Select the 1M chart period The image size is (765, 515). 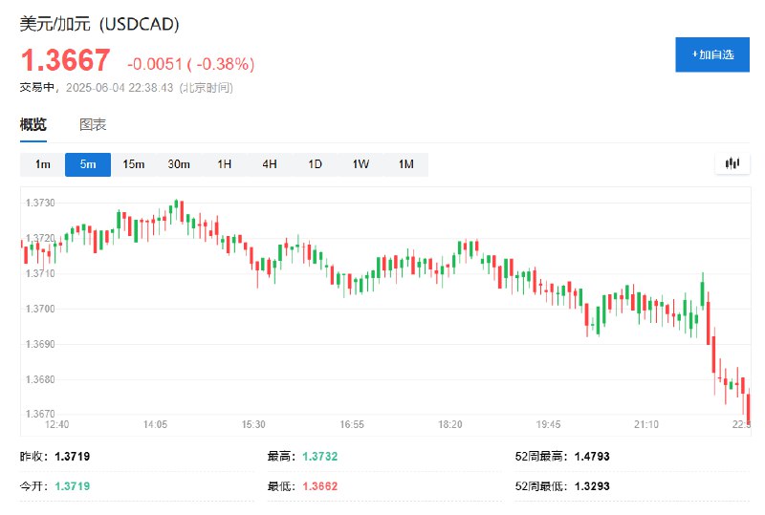[405, 164]
